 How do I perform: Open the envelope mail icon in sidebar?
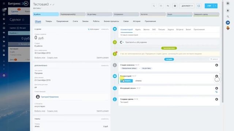tap(4, 32)
